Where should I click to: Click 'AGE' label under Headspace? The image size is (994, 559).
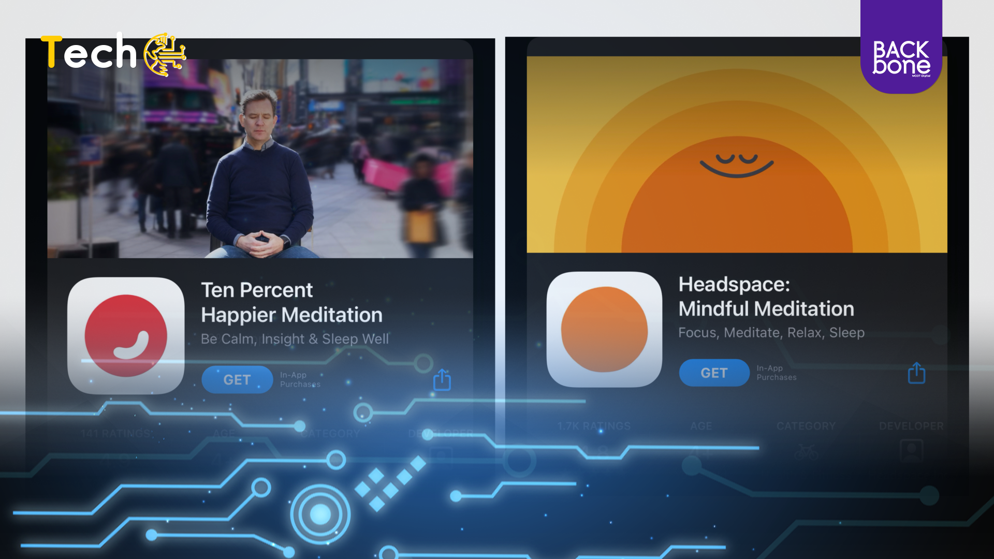tap(701, 426)
